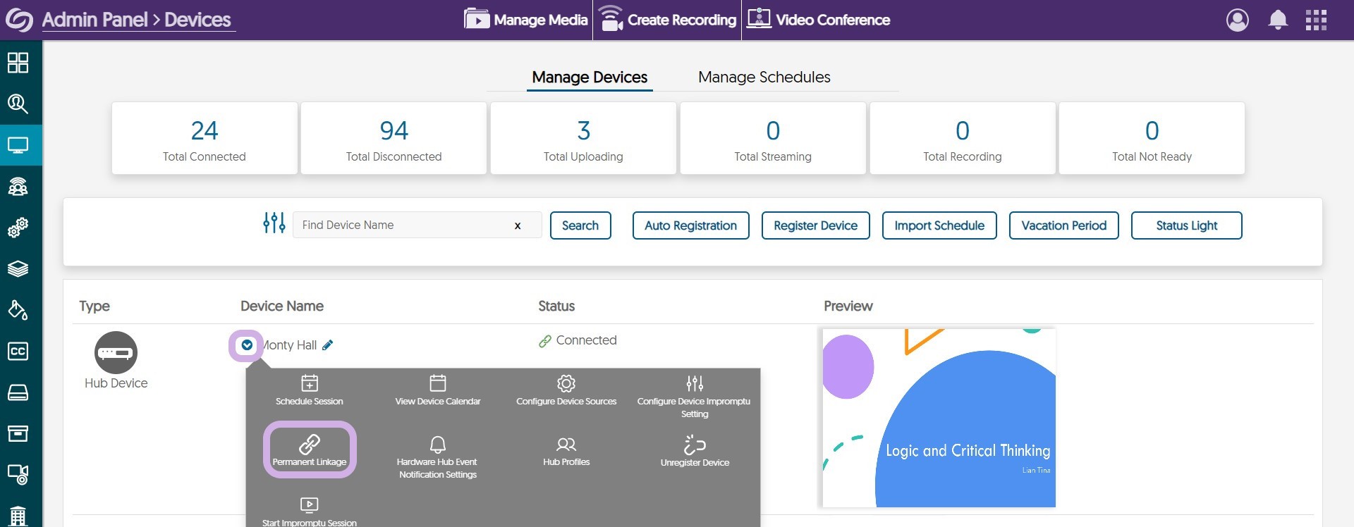Click the filter sliders icon beside search
Viewport: 1354px width, 527px height.
[274, 223]
